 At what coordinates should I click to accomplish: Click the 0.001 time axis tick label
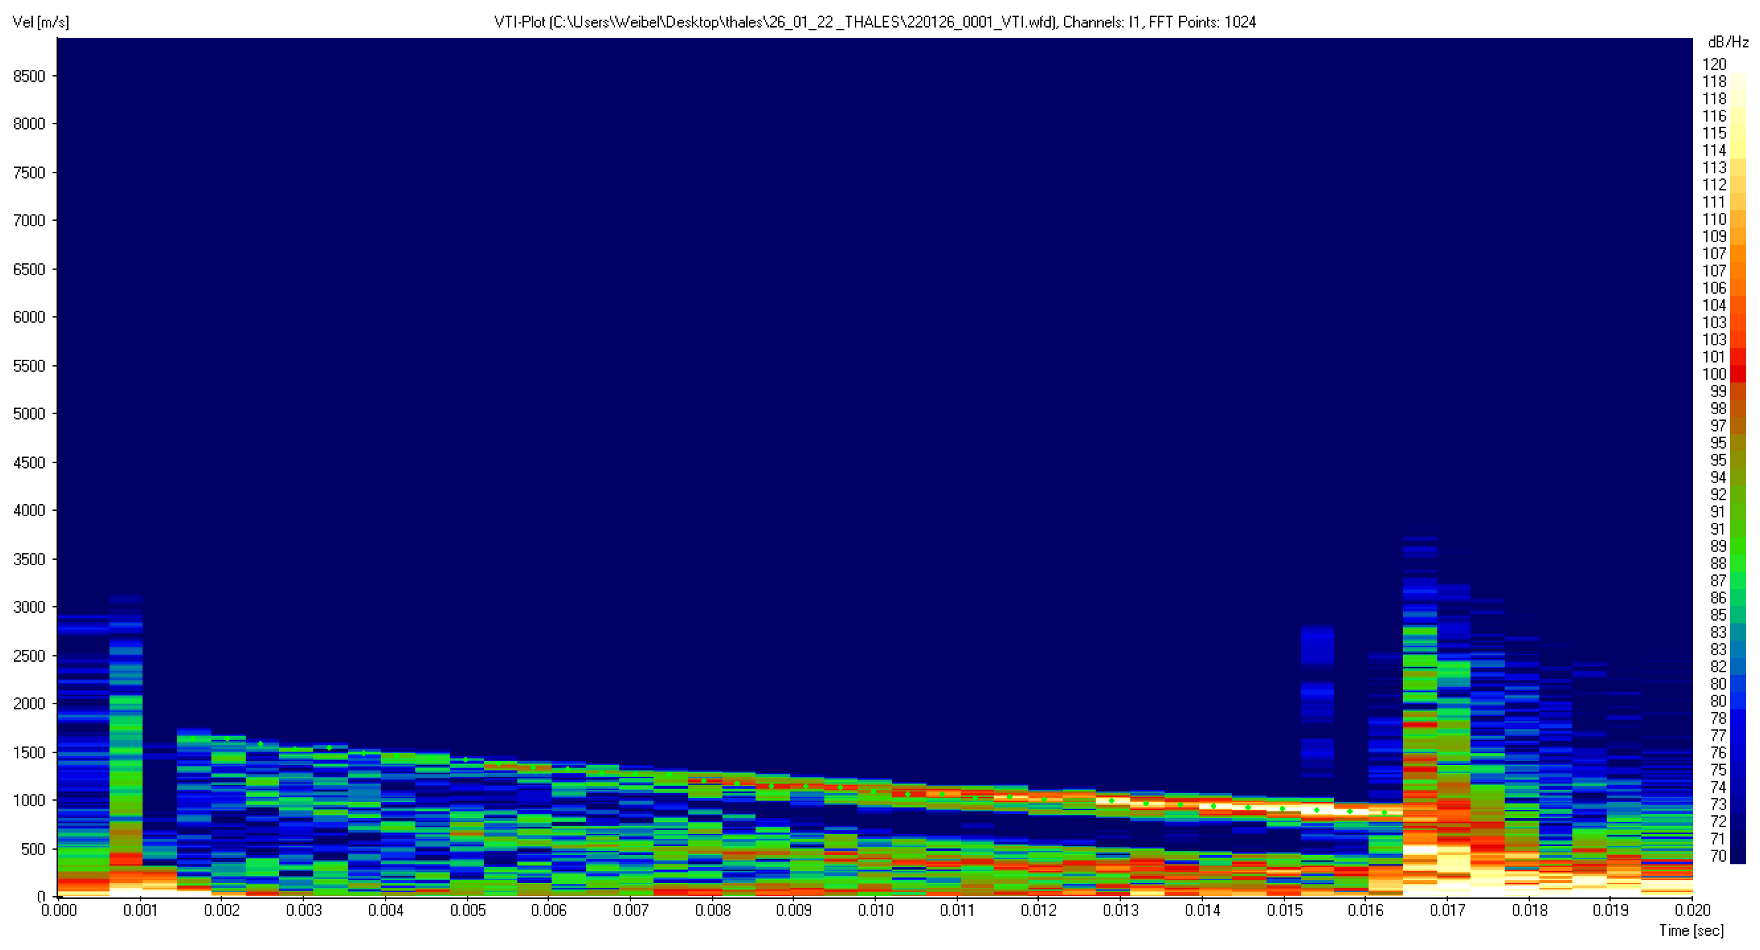[x=141, y=910]
